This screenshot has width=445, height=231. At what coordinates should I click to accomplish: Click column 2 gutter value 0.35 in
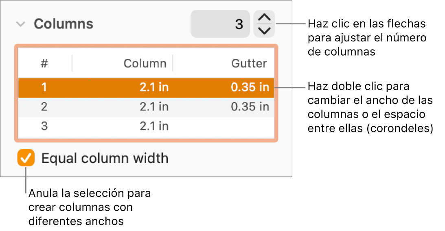(x=250, y=107)
